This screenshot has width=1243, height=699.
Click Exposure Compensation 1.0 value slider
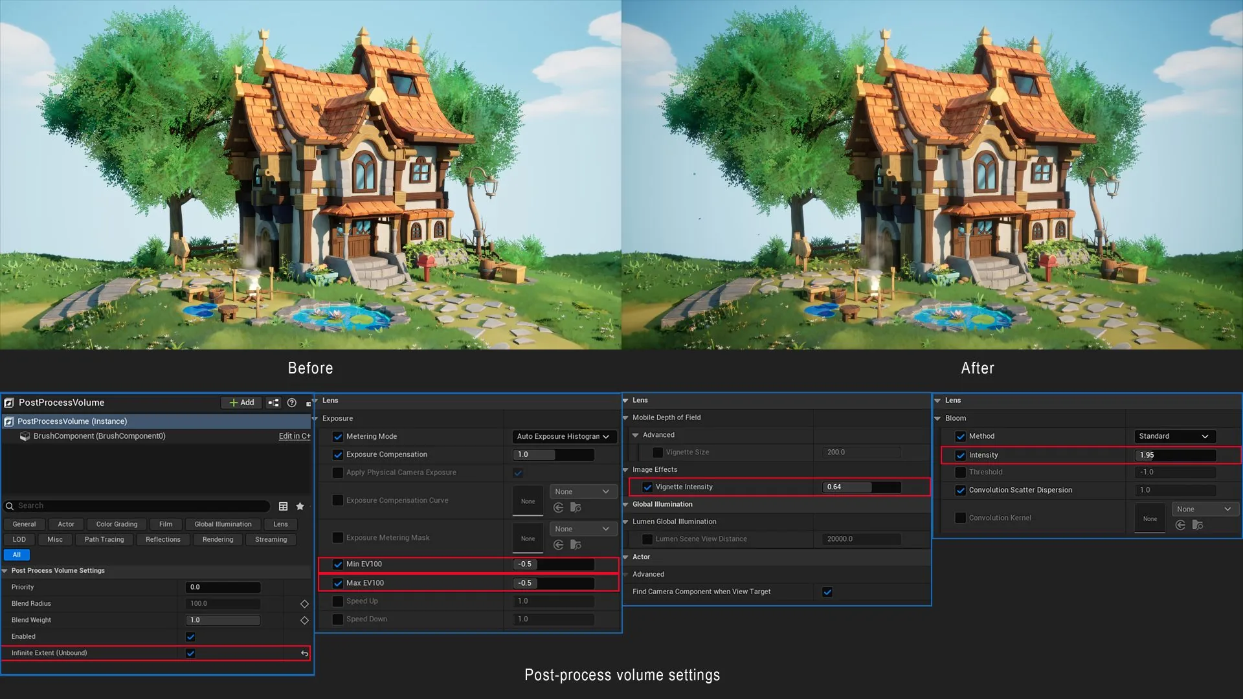(x=554, y=455)
